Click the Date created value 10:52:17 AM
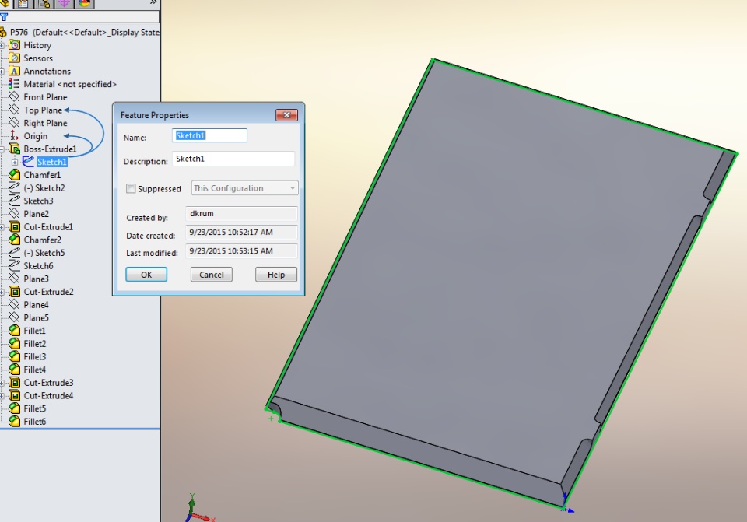The width and height of the screenshot is (747, 522). coord(241,233)
